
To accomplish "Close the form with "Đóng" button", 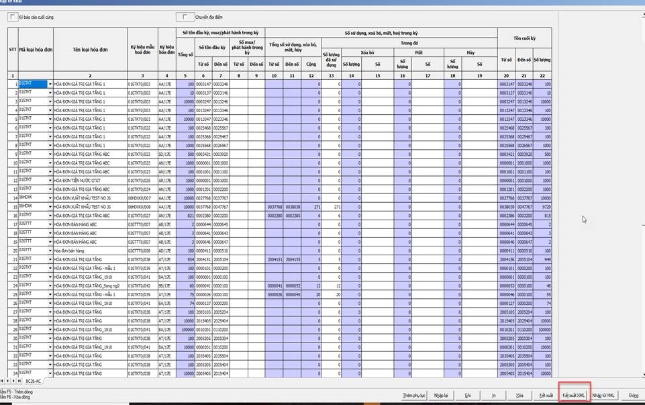I will [x=634, y=395].
